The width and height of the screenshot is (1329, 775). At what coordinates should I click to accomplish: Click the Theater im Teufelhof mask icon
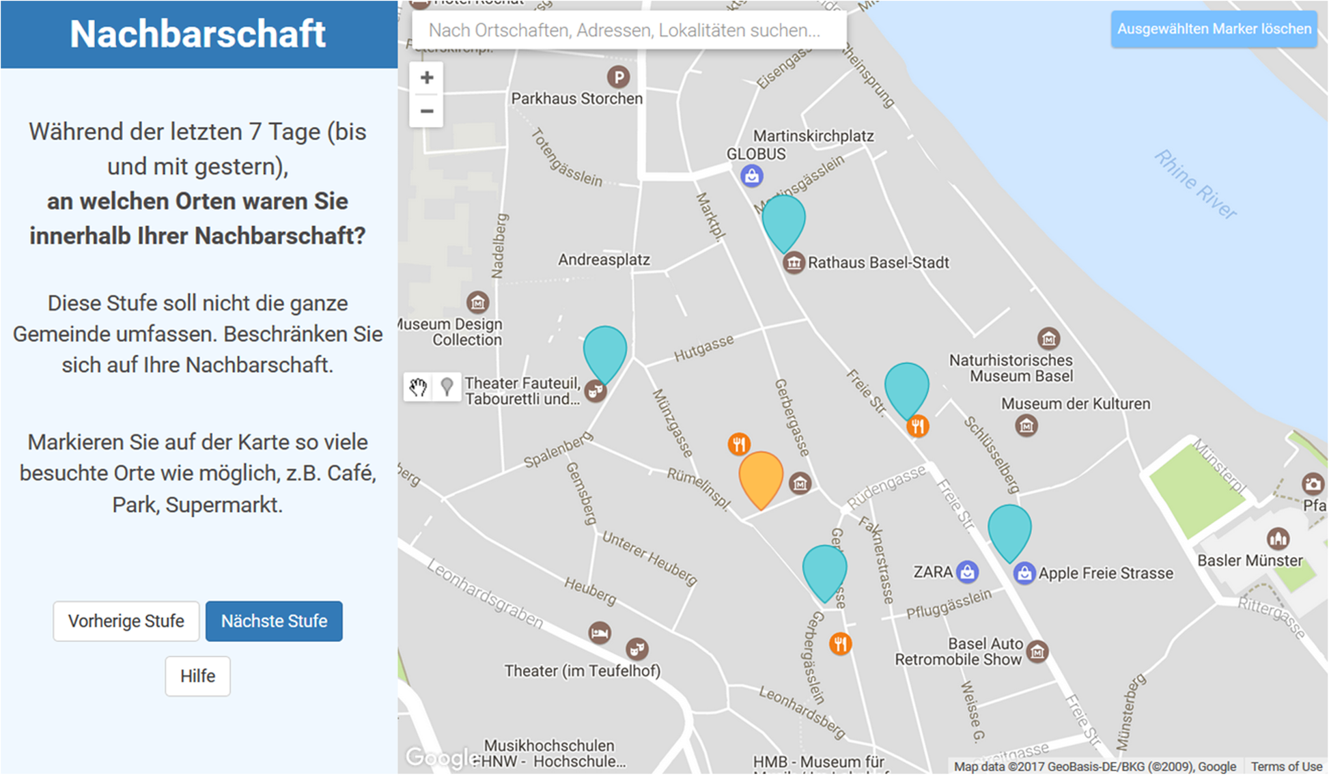tap(637, 649)
